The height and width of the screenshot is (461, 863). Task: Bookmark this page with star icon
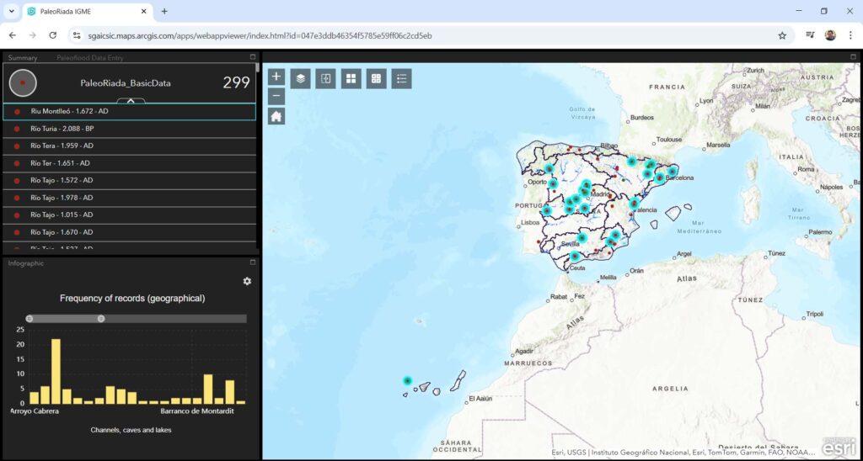[782, 35]
